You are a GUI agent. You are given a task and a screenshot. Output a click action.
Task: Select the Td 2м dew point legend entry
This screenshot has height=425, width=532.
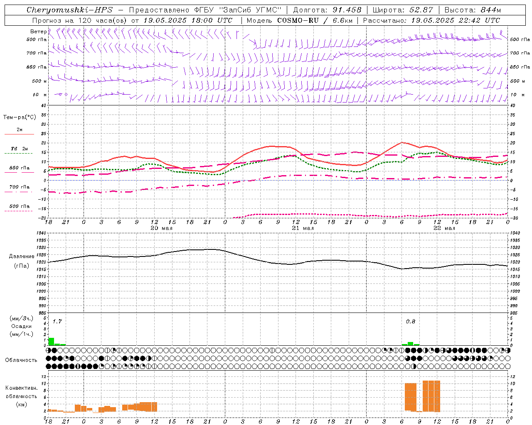[x=20, y=149]
